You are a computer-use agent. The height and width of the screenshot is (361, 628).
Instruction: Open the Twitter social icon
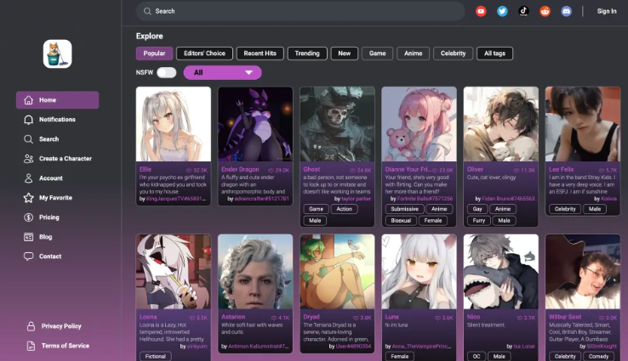point(502,11)
